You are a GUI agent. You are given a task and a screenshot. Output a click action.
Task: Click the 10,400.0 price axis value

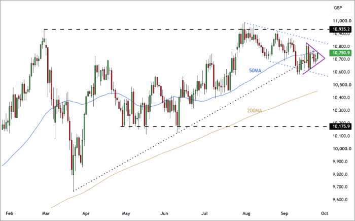click(342, 98)
